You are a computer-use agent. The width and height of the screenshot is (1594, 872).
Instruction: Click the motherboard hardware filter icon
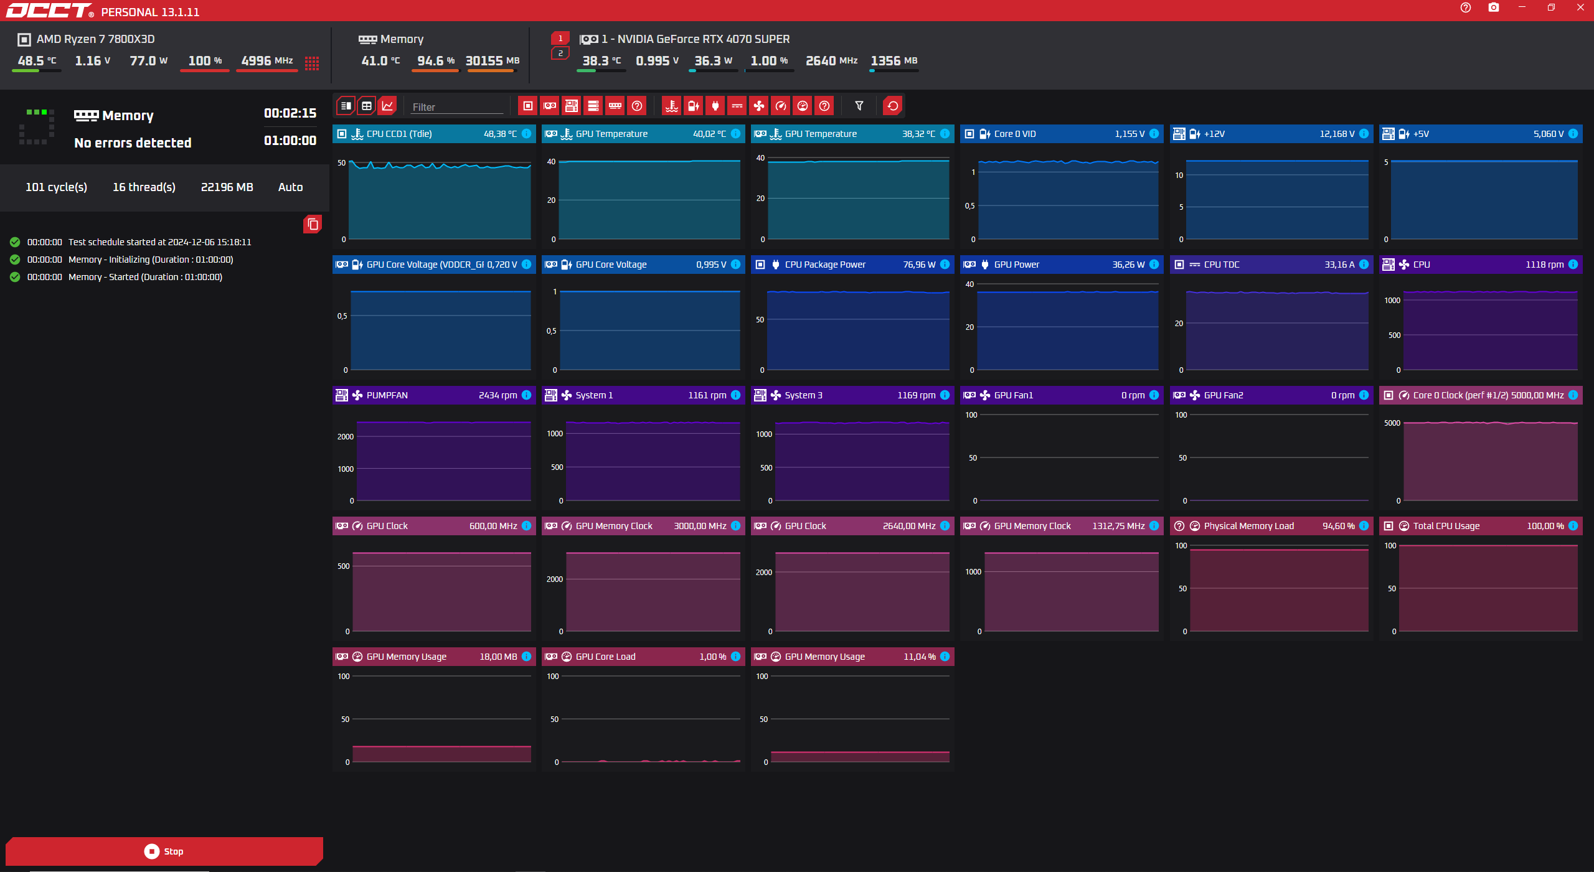(x=571, y=106)
